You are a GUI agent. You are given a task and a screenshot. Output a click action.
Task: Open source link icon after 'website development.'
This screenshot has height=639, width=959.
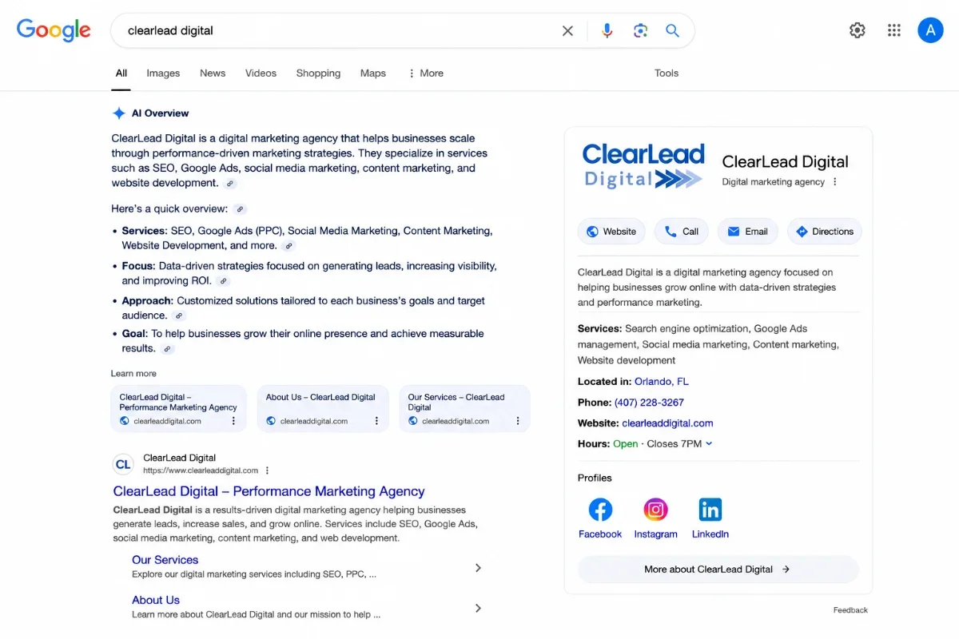pyautogui.click(x=230, y=184)
